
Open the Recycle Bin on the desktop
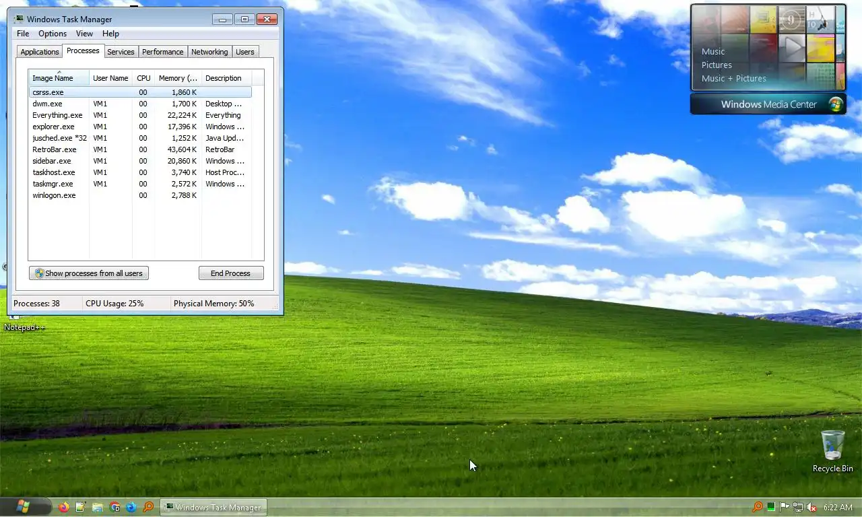point(833,451)
